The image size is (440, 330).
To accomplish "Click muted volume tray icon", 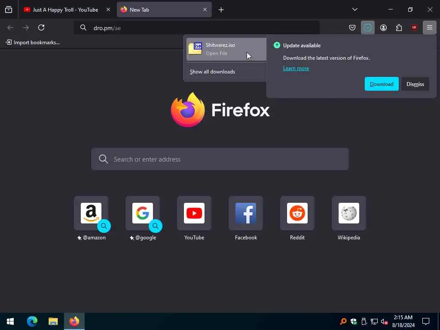I will click(385, 321).
